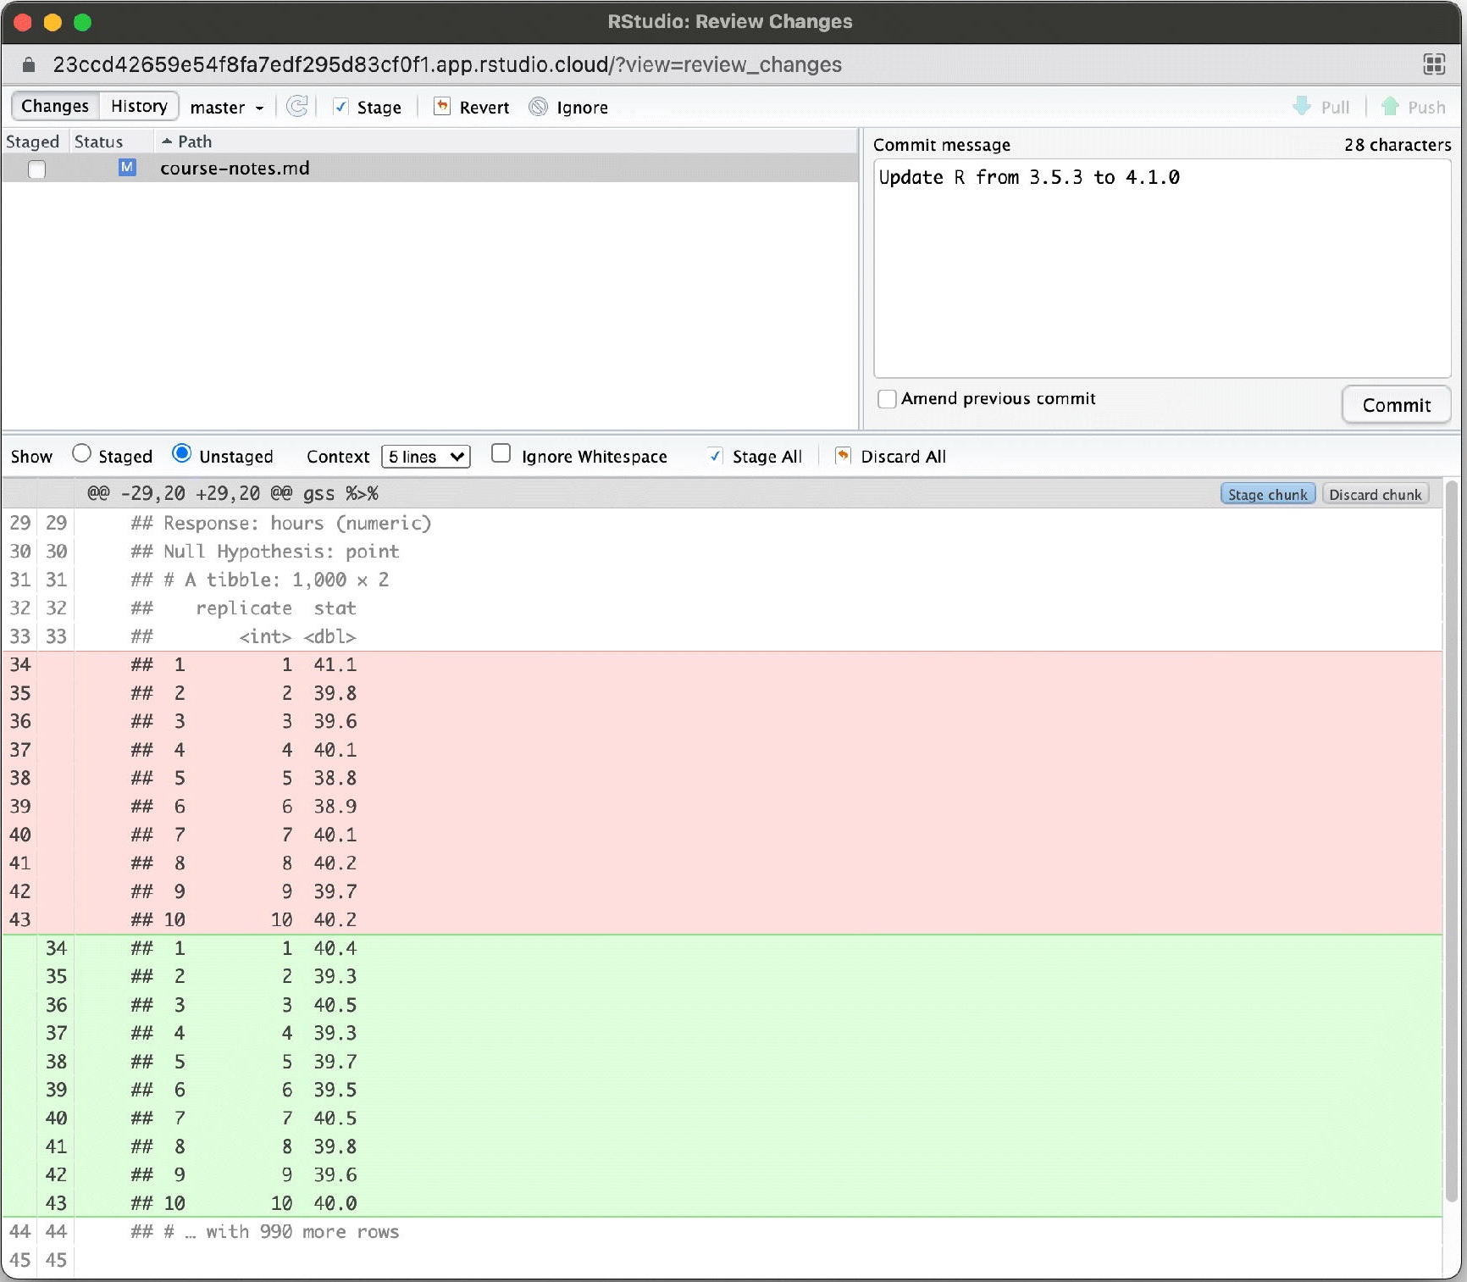Click the Revert icon in the toolbar
The image size is (1467, 1282).
[441, 107]
